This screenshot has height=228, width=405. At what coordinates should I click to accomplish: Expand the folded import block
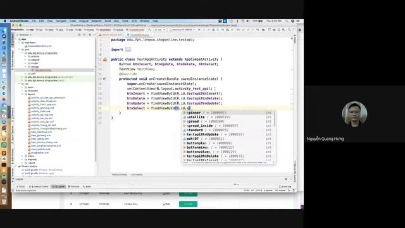tap(128, 49)
